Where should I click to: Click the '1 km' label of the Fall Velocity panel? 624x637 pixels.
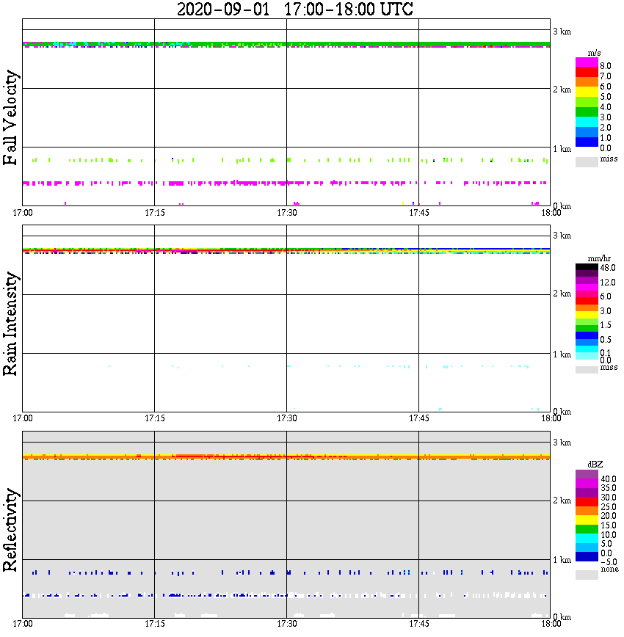562,149
